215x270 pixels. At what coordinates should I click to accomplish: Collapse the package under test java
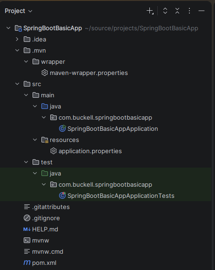point(44,184)
